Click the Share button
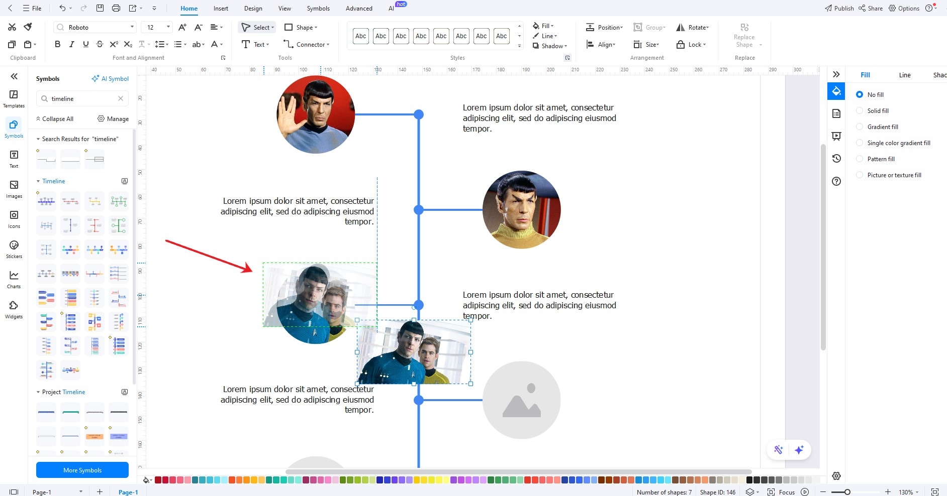 coord(871,8)
